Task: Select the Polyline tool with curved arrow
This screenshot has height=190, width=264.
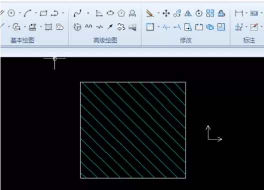Action: coord(55,13)
